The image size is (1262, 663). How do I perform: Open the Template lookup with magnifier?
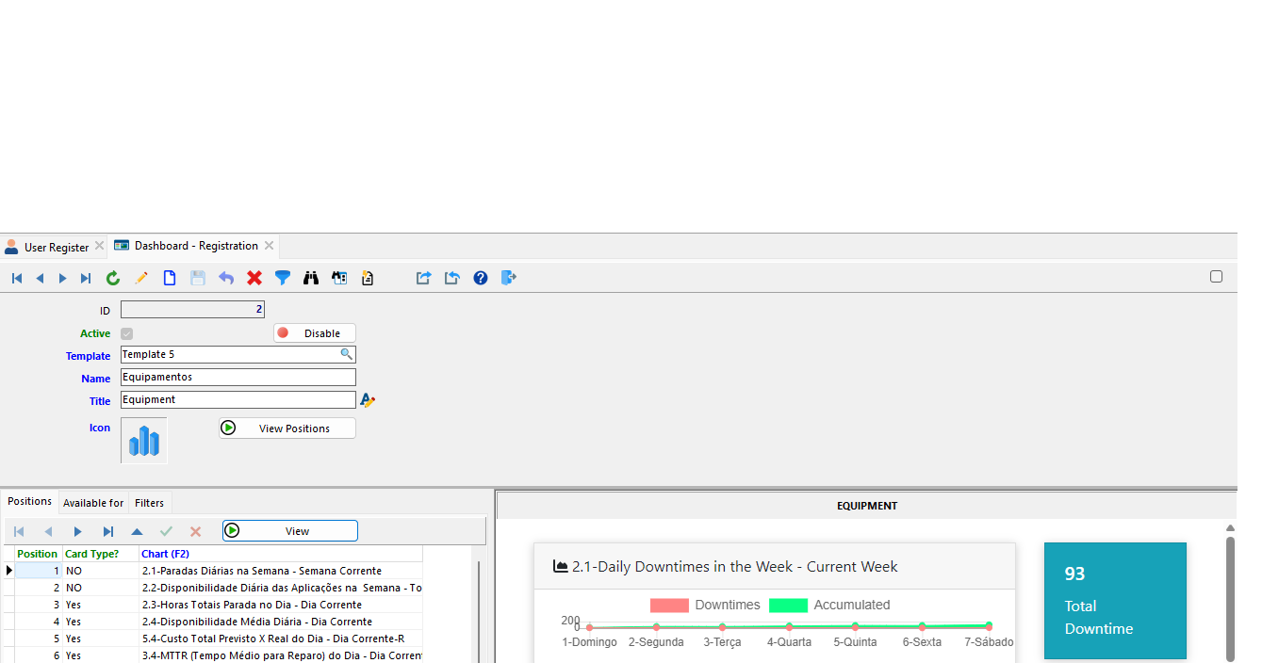point(347,354)
